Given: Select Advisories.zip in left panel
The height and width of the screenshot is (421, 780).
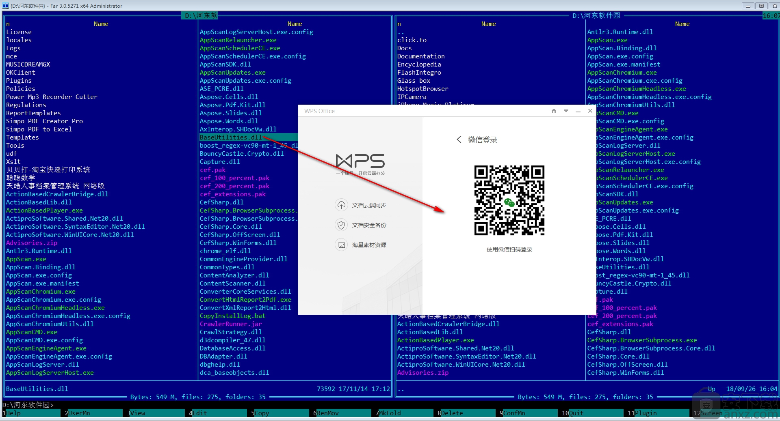Looking at the screenshot, I should click(x=31, y=243).
